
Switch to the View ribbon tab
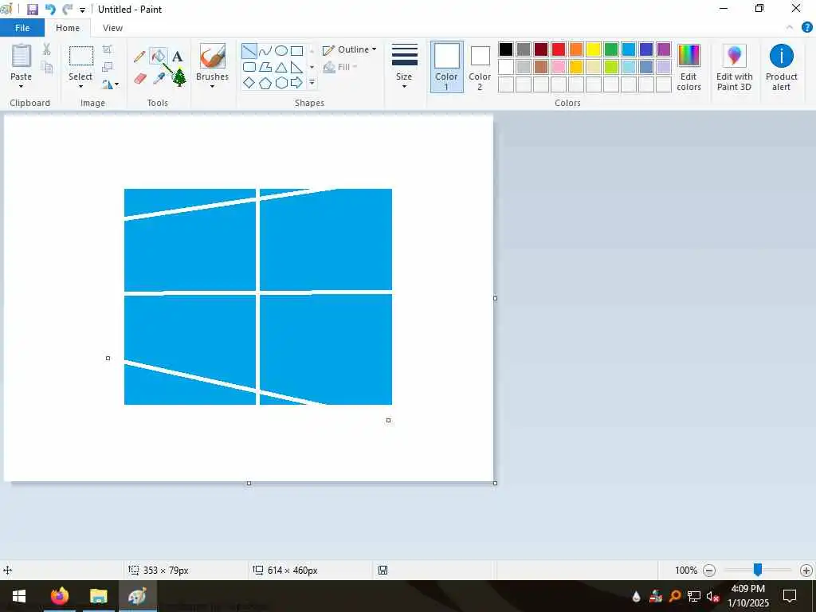click(112, 28)
